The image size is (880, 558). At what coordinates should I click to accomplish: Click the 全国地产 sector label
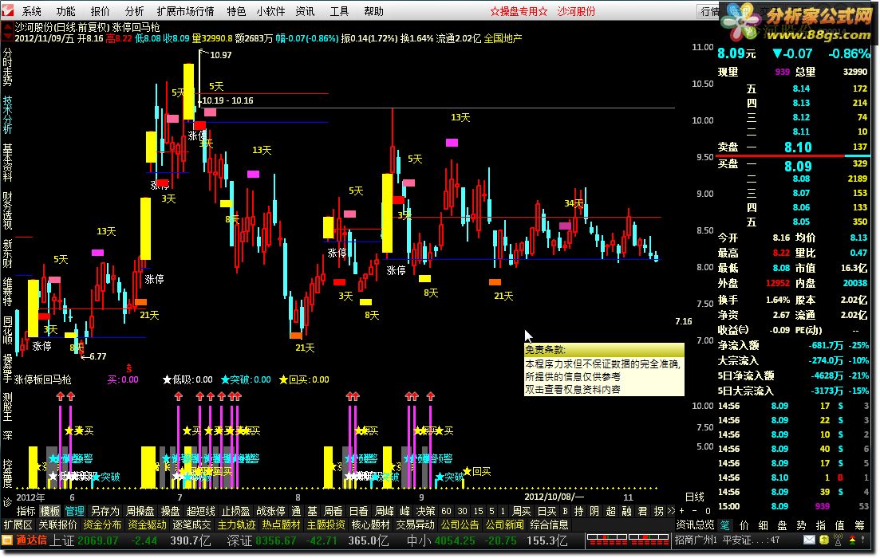[x=503, y=38]
